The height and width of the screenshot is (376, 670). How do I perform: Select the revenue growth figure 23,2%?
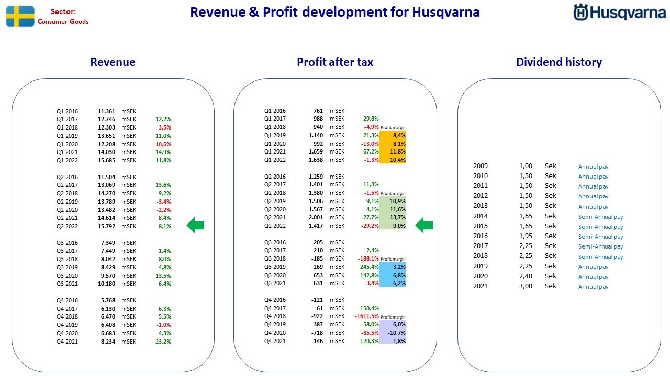pyautogui.click(x=163, y=342)
